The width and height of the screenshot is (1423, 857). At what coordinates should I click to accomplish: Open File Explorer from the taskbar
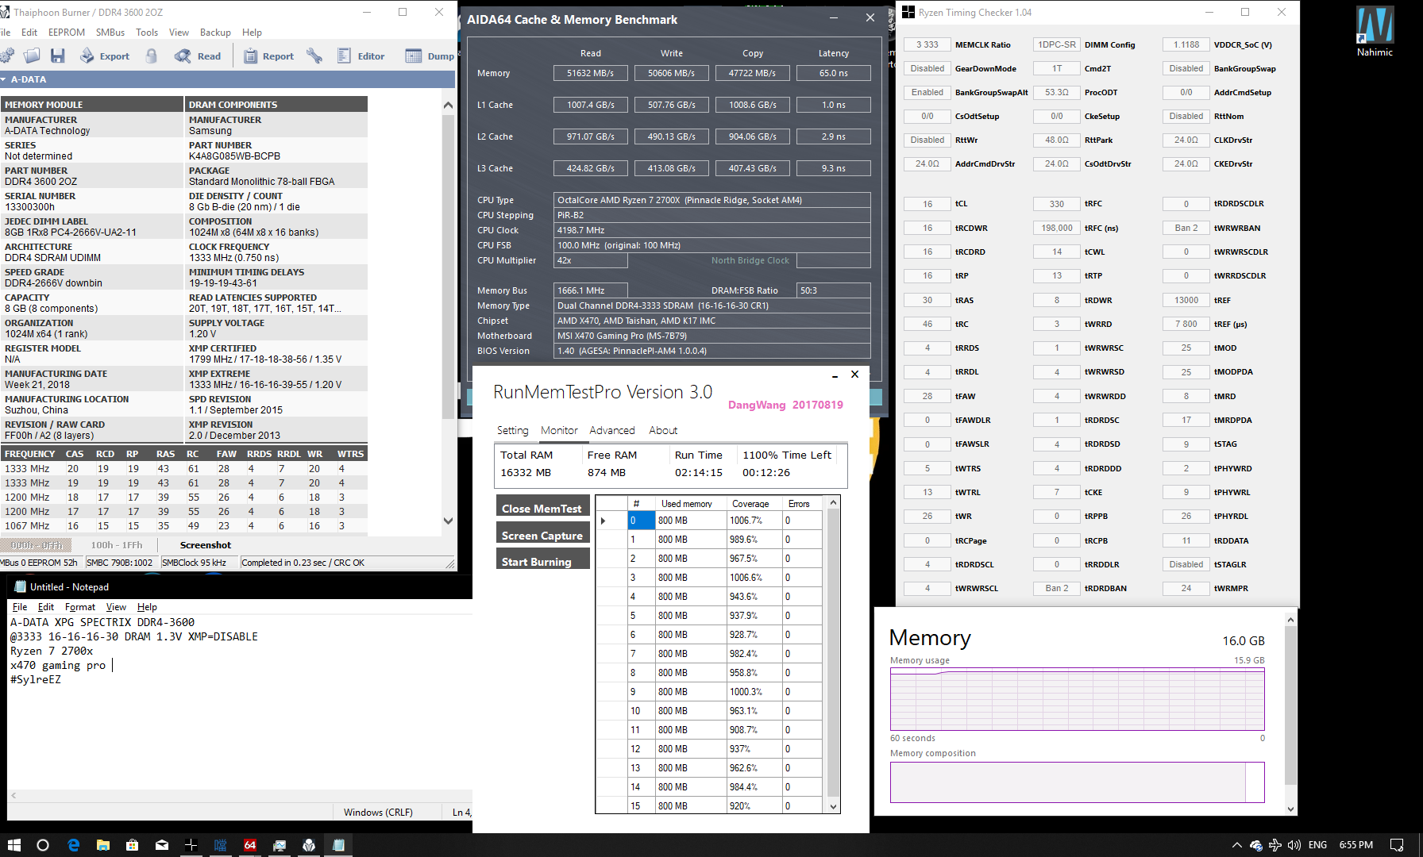(102, 845)
